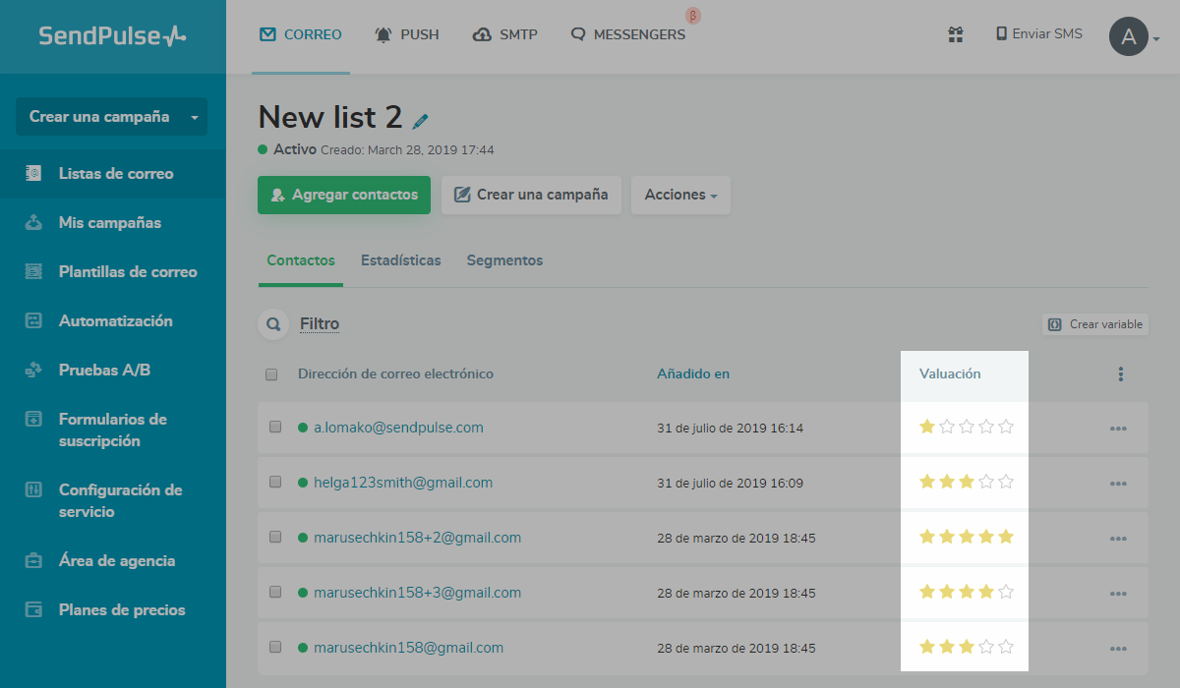
Task: Switch to the Estadísticas tab
Action: tap(400, 260)
